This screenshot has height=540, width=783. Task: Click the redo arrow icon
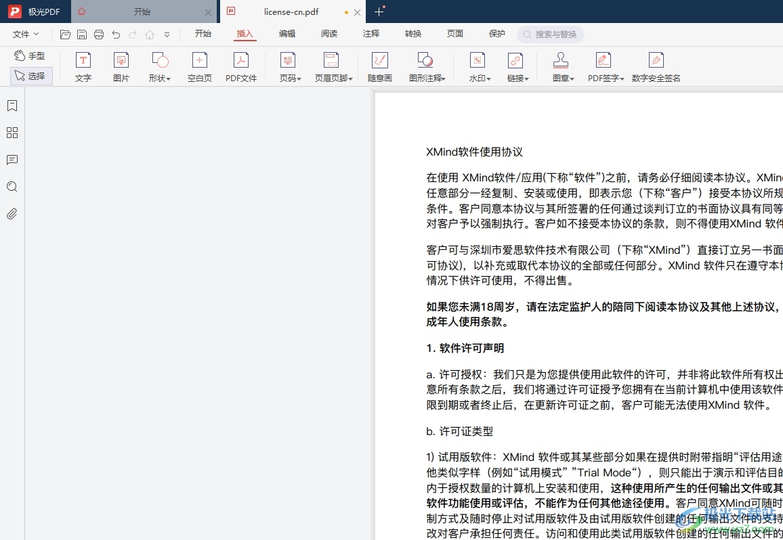pyautogui.click(x=133, y=35)
